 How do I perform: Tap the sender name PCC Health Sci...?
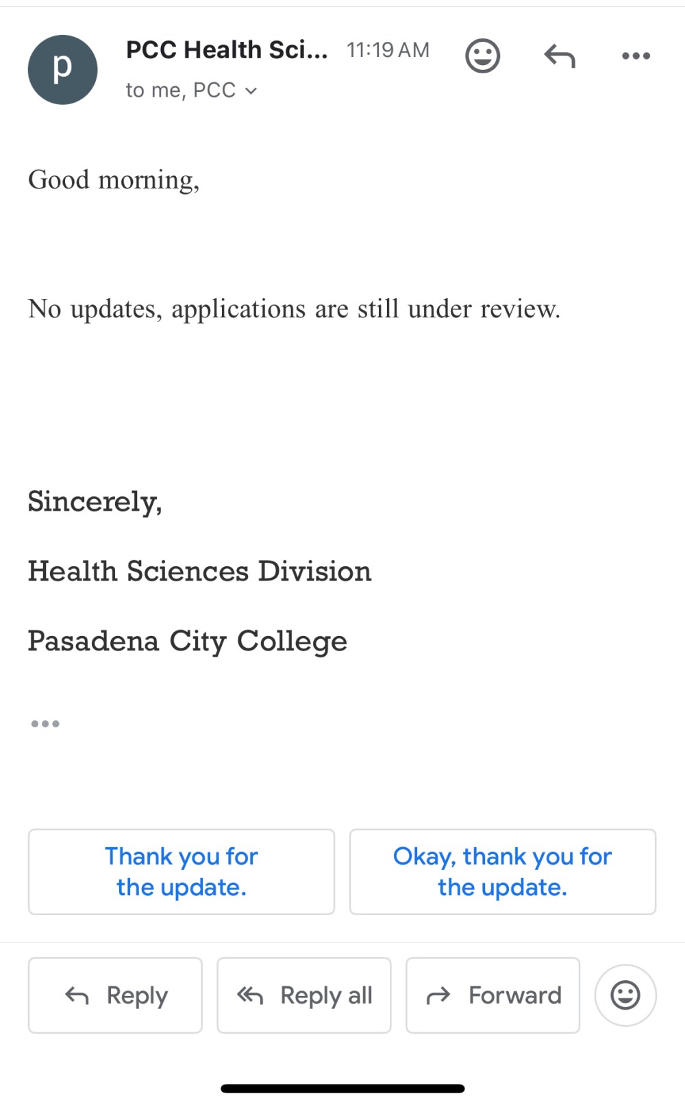227,50
